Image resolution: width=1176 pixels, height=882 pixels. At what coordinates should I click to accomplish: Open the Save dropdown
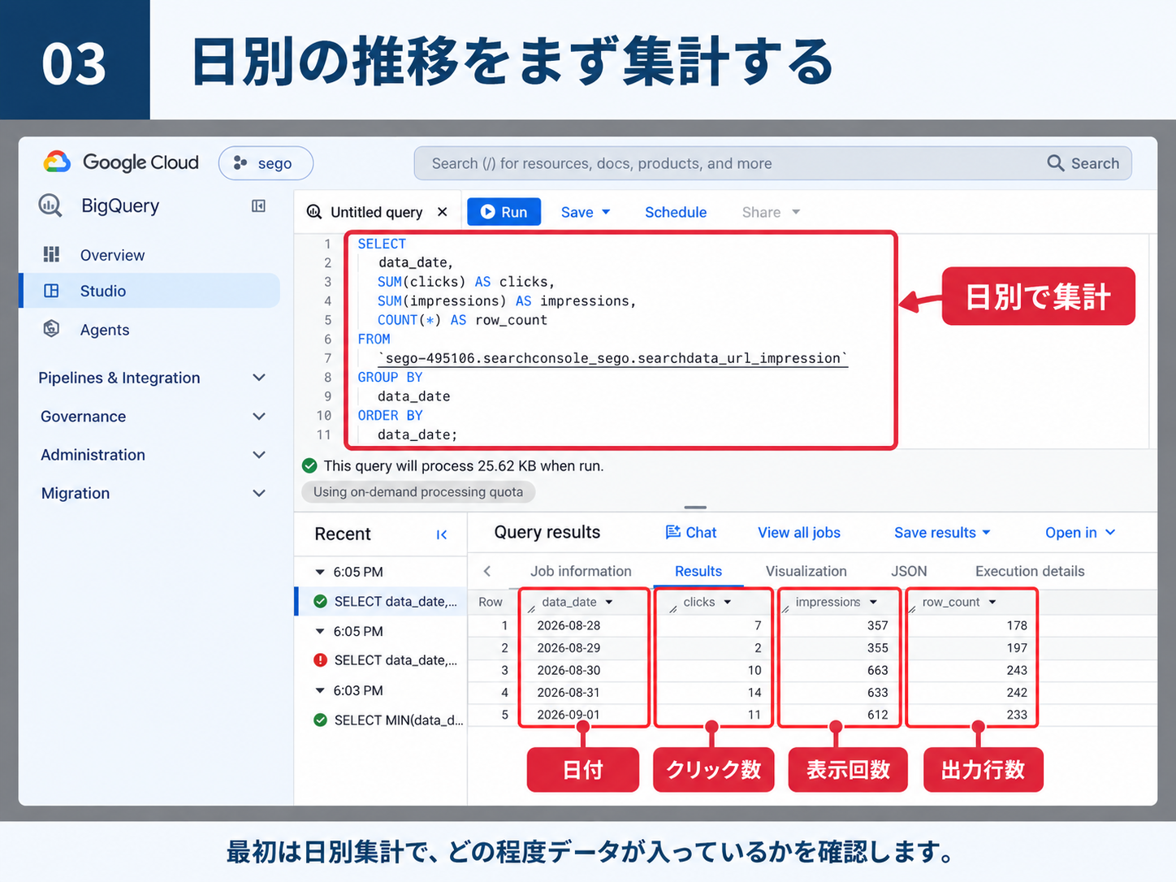(586, 212)
